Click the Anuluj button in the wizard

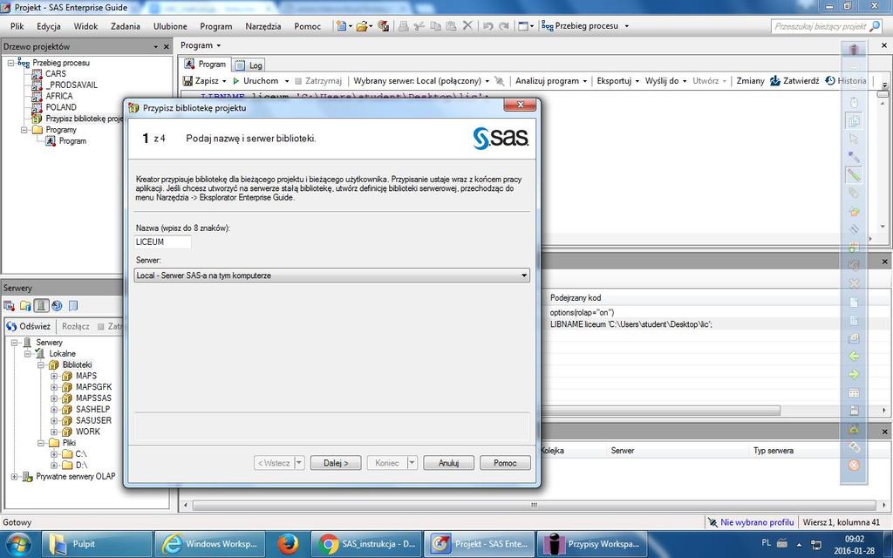pos(449,463)
